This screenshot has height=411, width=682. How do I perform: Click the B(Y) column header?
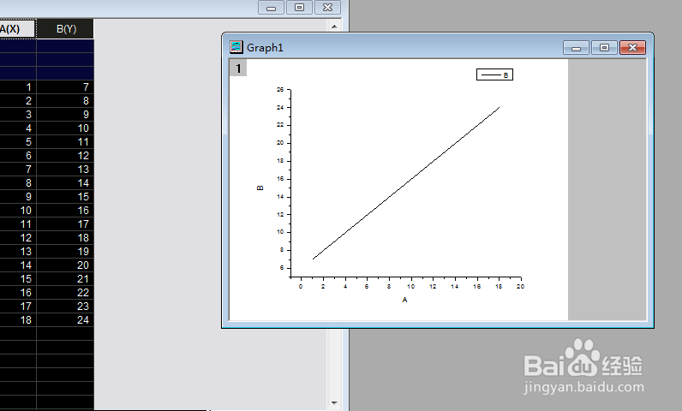coord(65,29)
